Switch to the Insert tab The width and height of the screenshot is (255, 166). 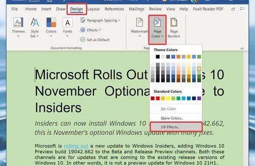46,9
